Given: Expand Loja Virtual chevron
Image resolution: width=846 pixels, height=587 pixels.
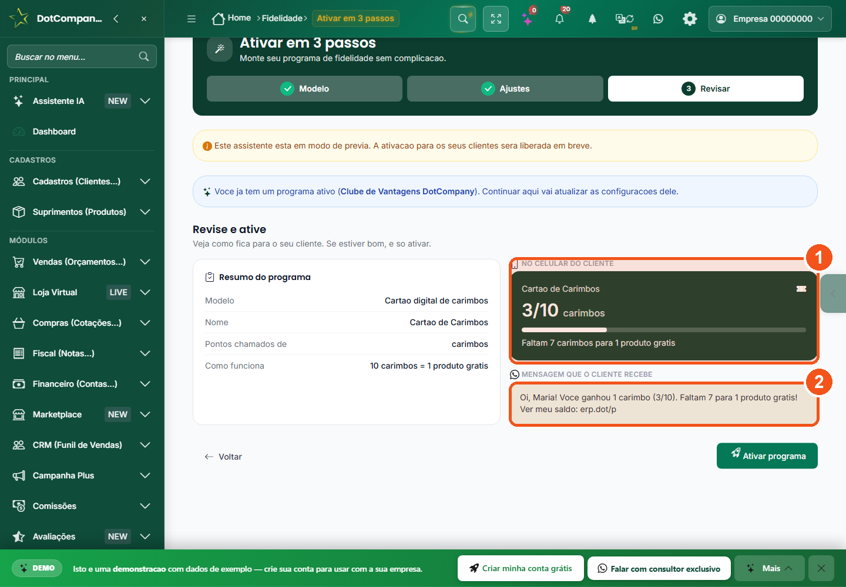Looking at the screenshot, I should pos(145,292).
